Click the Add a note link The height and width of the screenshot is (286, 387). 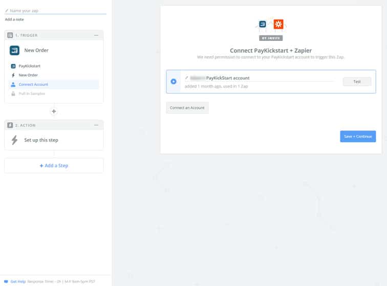[x=13, y=19]
